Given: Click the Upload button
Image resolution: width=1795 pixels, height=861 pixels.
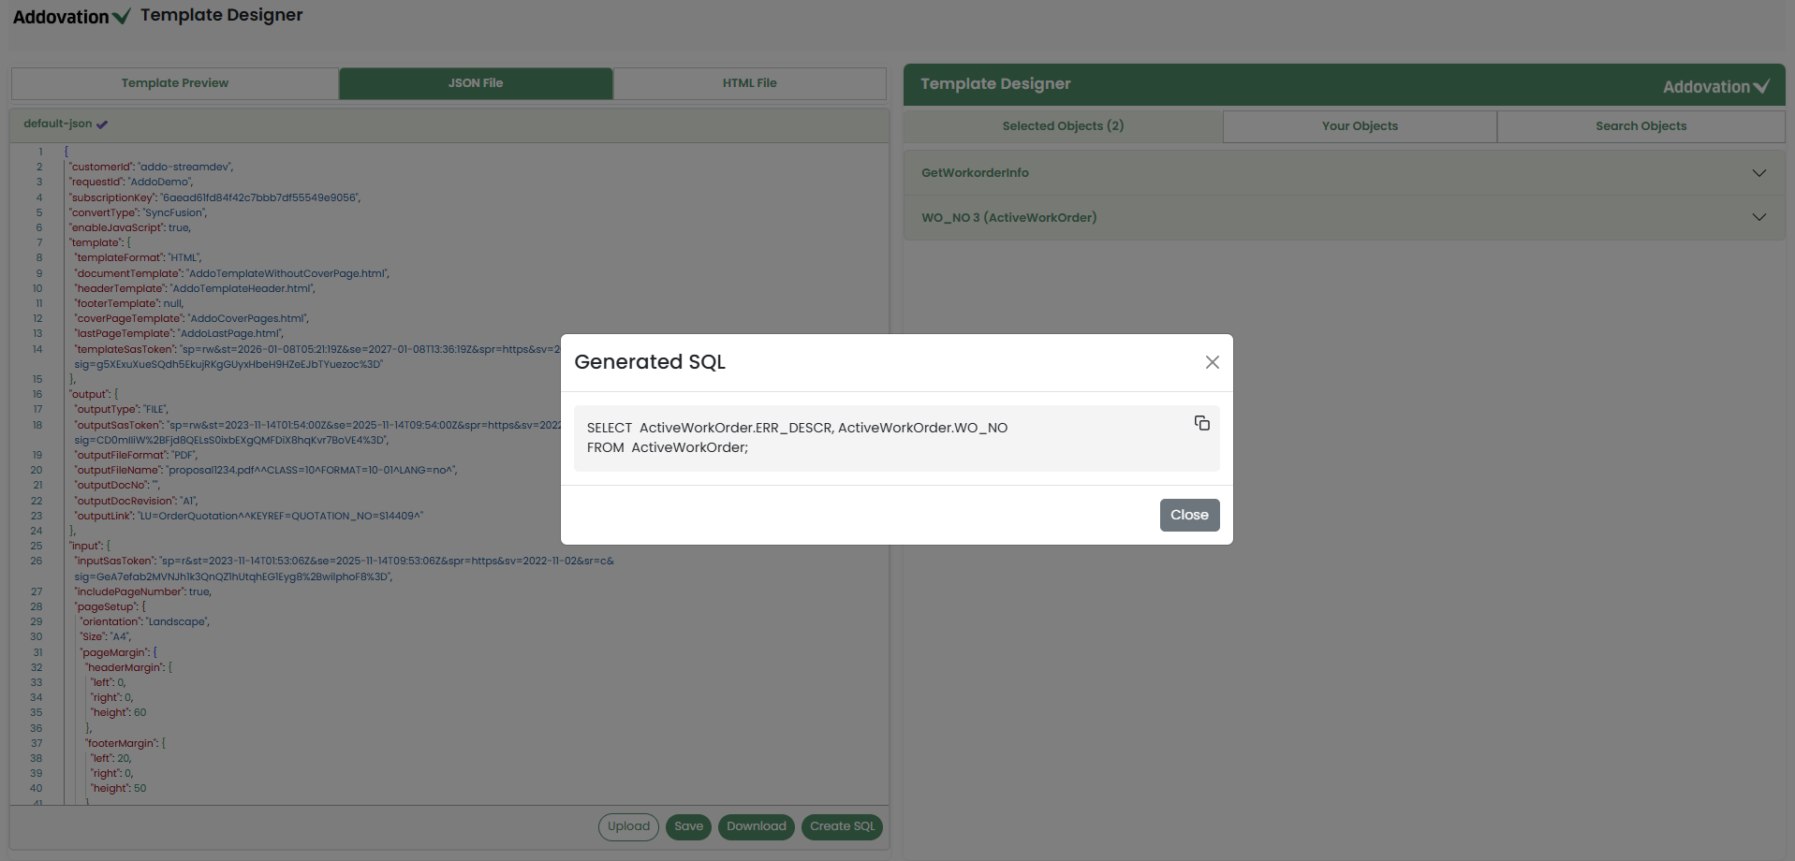Looking at the screenshot, I should [628, 826].
